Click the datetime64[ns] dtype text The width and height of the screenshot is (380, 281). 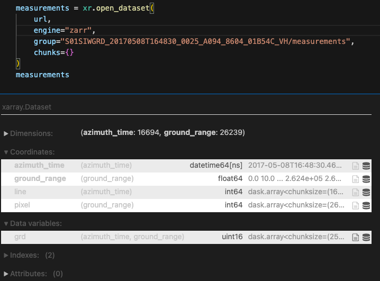click(216, 165)
